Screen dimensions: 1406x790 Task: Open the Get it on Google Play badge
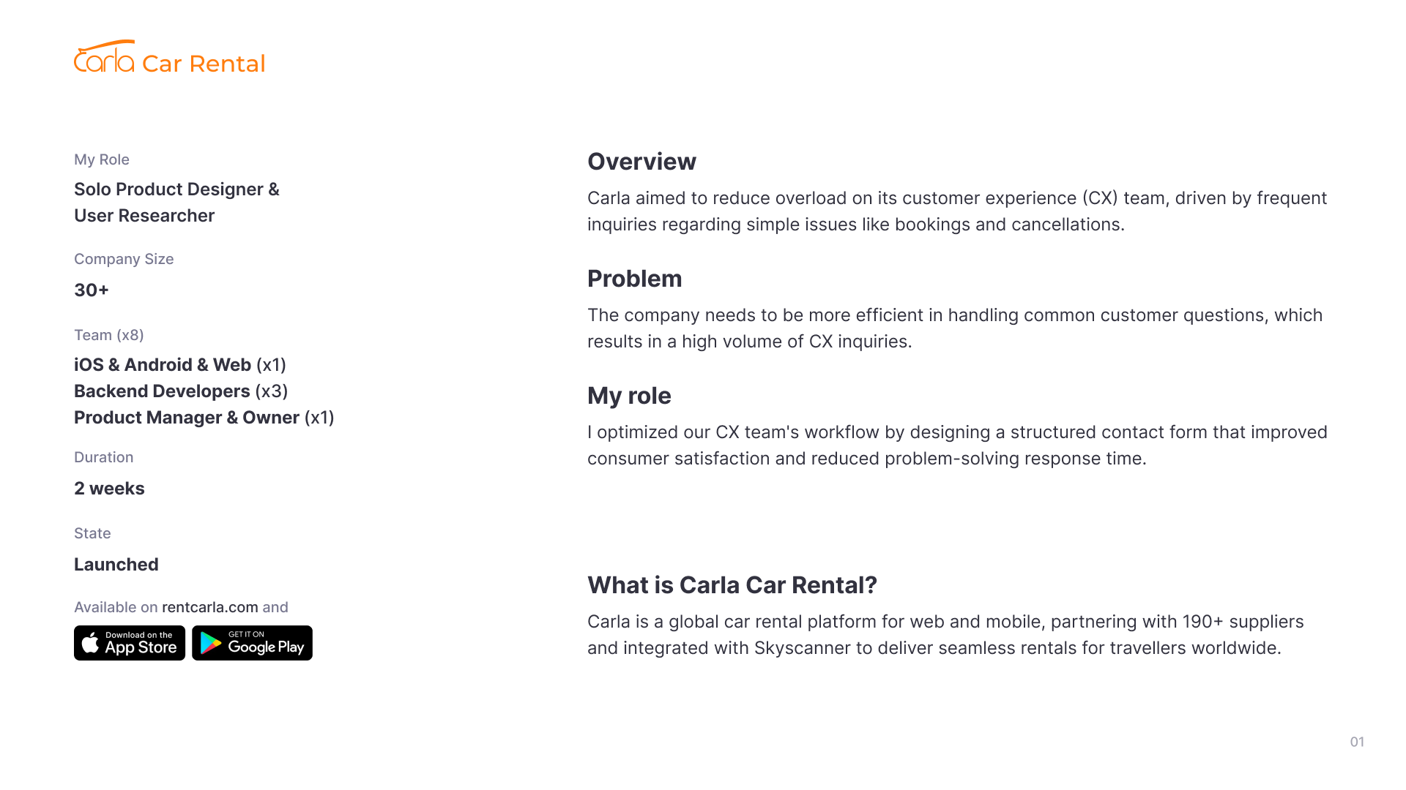tap(252, 643)
